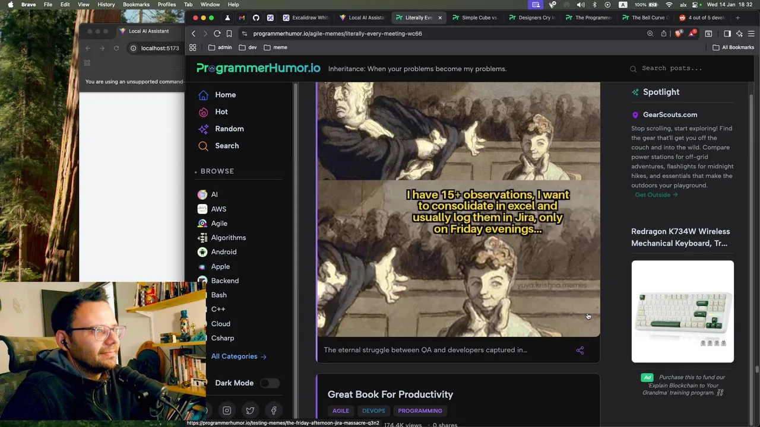Select the AGILE tag

[x=341, y=410]
